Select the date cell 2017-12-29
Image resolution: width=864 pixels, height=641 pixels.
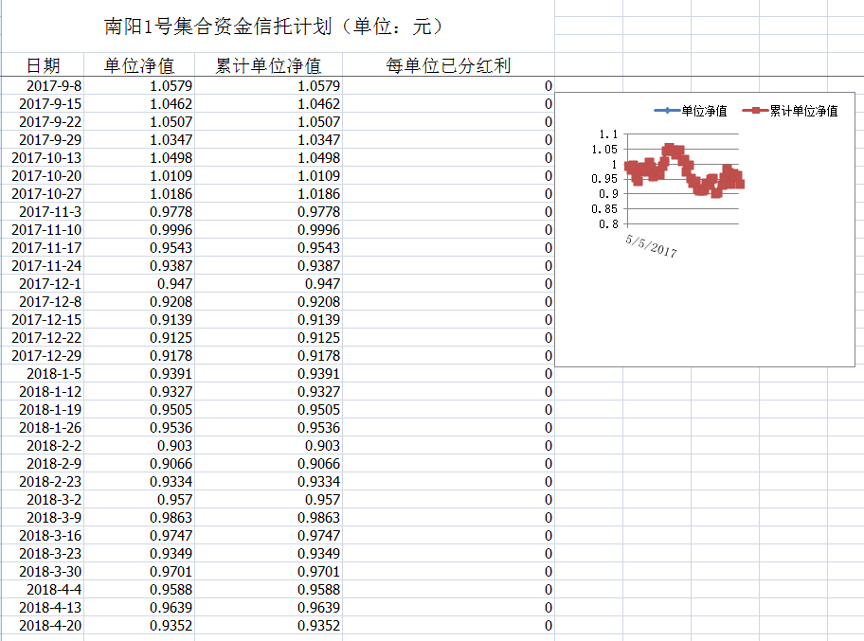pos(45,356)
